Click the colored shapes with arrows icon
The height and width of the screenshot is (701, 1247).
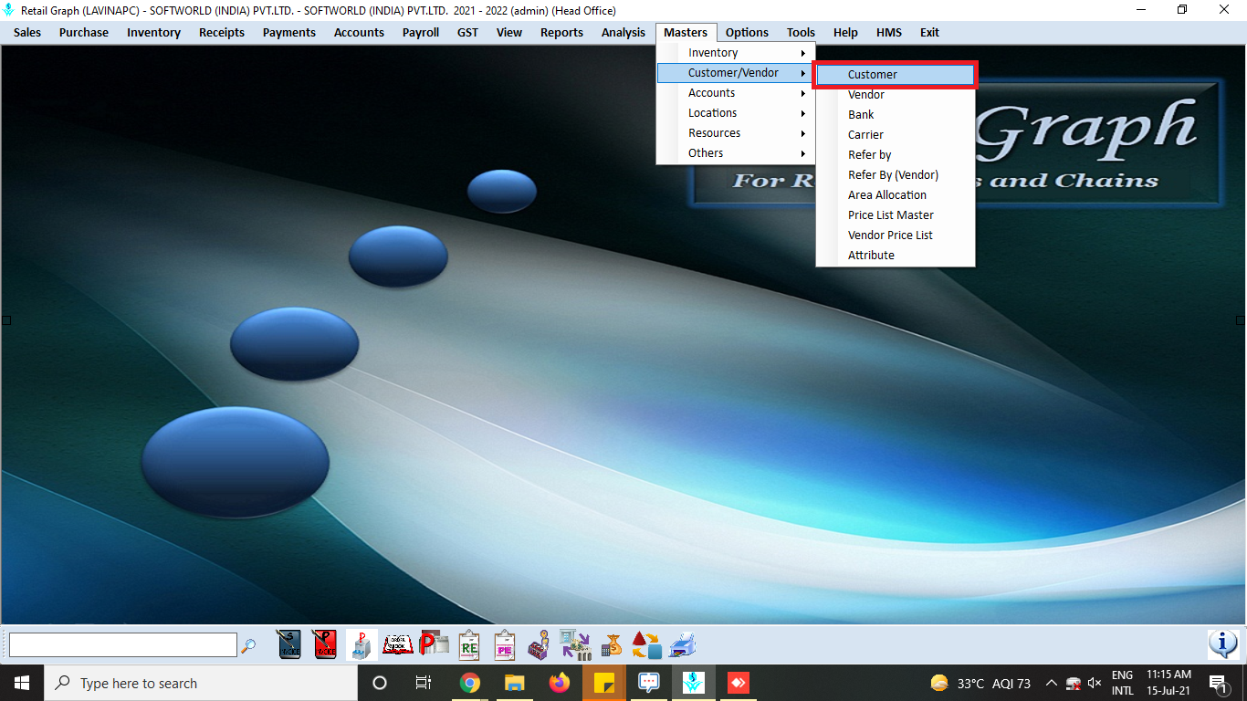(x=646, y=644)
